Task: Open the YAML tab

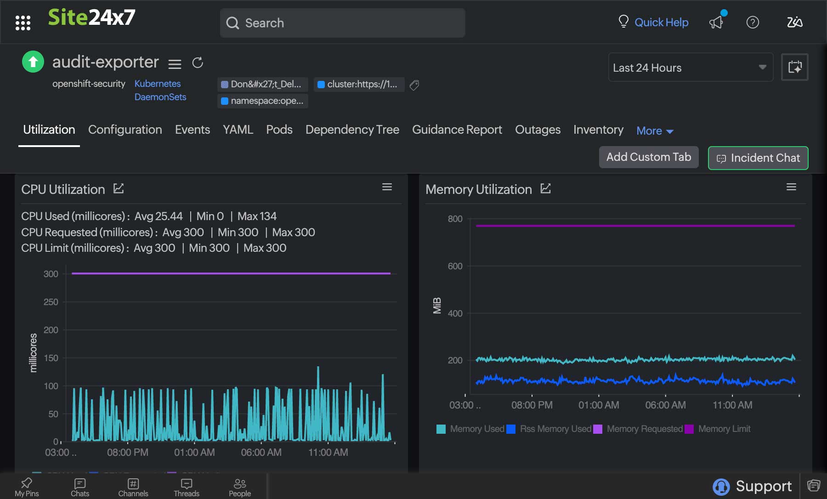Action: tap(238, 130)
